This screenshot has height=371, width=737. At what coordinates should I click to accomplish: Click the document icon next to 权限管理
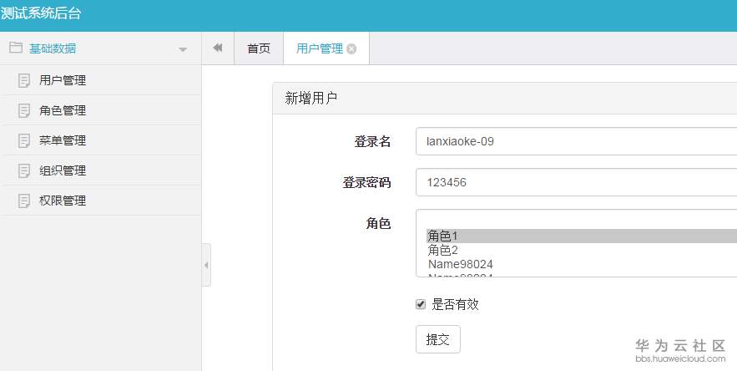pyautogui.click(x=24, y=201)
